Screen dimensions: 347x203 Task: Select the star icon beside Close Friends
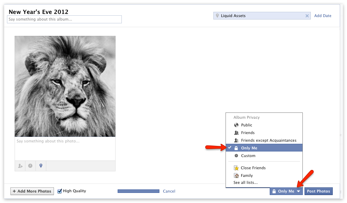click(x=236, y=168)
